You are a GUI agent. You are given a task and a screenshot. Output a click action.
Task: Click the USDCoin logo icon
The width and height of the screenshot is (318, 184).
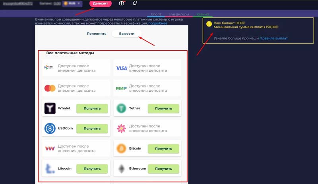[50, 128]
